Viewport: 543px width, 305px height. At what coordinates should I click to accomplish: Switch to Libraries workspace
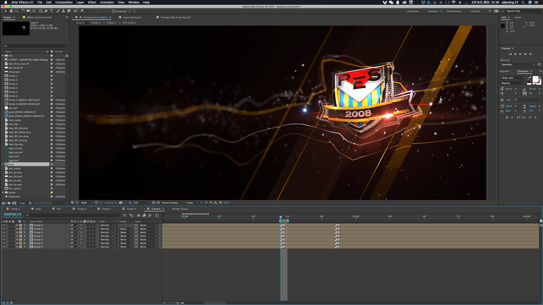(475, 11)
